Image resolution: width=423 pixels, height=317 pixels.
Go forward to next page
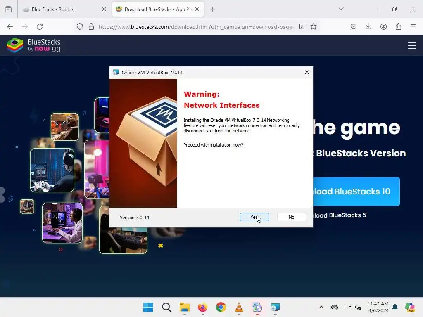25,27
